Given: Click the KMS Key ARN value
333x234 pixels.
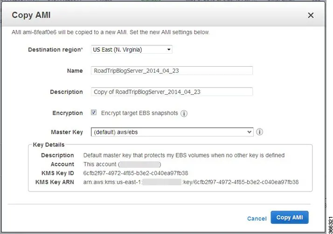Looking at the screenshot, I should point(191,182).
